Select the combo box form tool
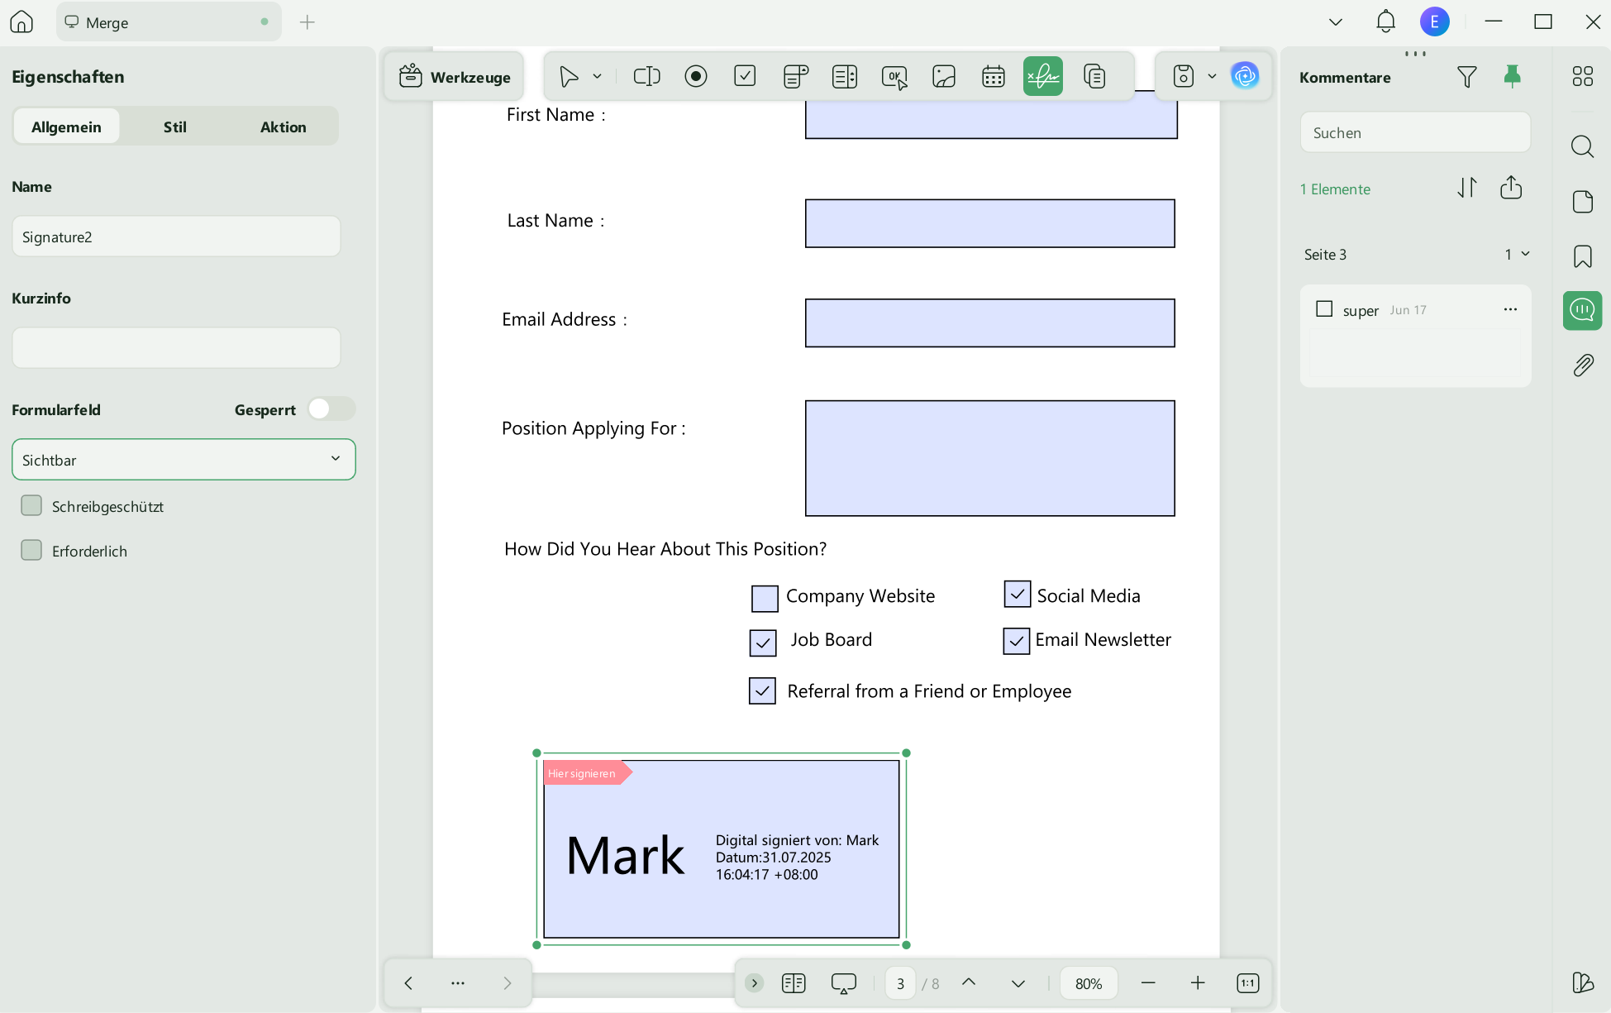 [795, 77]
